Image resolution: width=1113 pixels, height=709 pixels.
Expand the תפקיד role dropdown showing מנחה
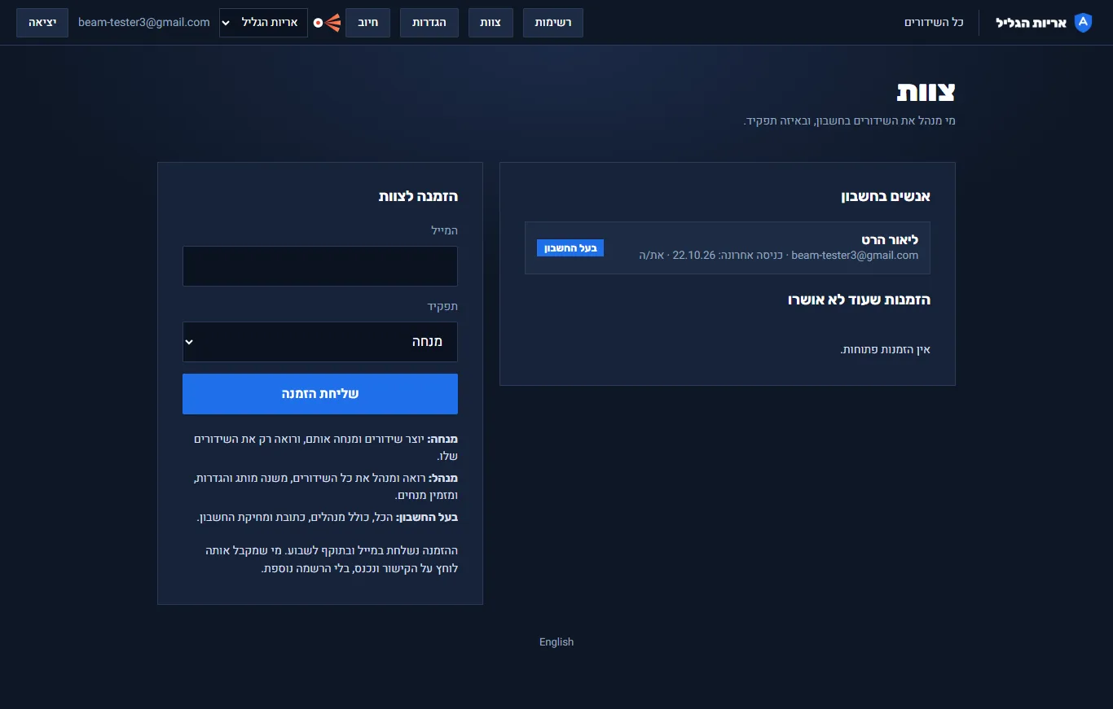(x=319, y=342)
